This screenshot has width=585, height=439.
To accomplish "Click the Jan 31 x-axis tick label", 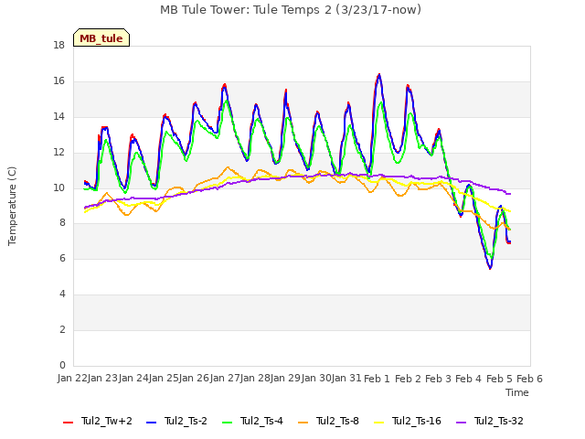I will 346,379.
